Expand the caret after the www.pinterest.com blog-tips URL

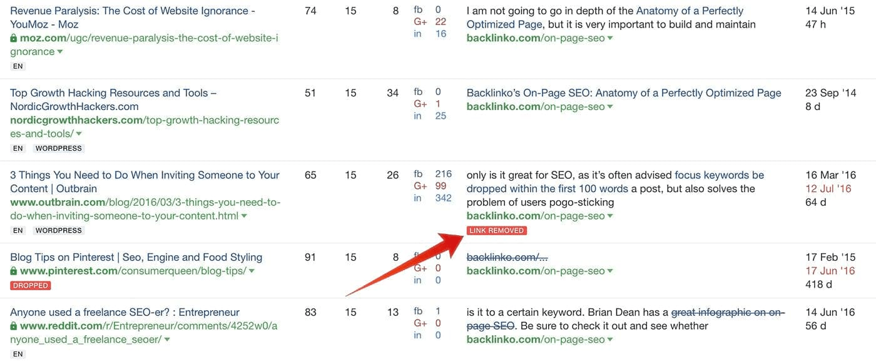pos(252,271)
